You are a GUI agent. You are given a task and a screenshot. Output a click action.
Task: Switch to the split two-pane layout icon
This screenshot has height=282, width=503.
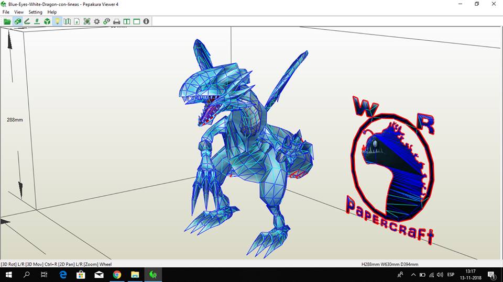(127, 21)
